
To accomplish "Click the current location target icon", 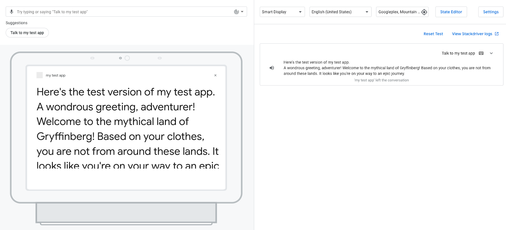I will coord(424,12).
